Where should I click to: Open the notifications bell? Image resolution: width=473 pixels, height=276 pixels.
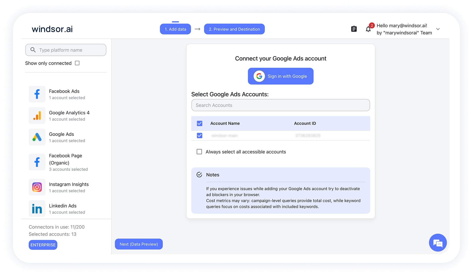coord(368,29)
